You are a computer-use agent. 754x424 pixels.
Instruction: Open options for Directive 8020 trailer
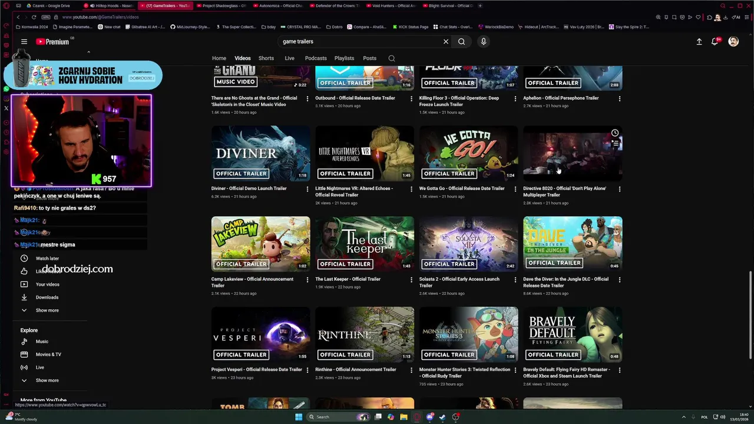(x=619, y=189)
